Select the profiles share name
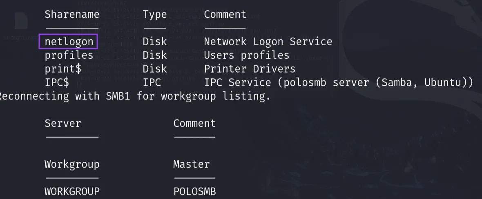 pyautogui.click(x=69, y=55)
